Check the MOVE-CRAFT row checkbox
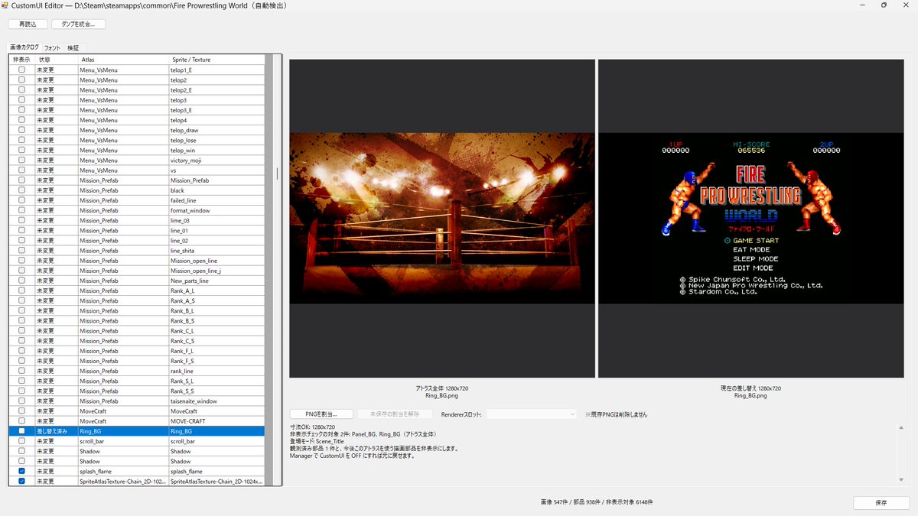 [x=21, y=421]
